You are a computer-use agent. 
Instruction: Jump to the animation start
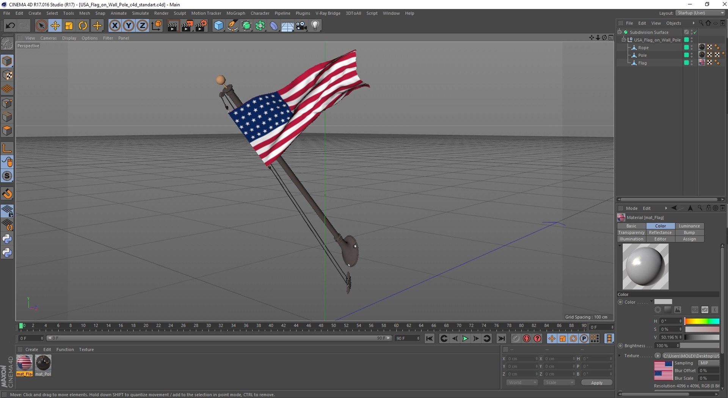point(429,338)
